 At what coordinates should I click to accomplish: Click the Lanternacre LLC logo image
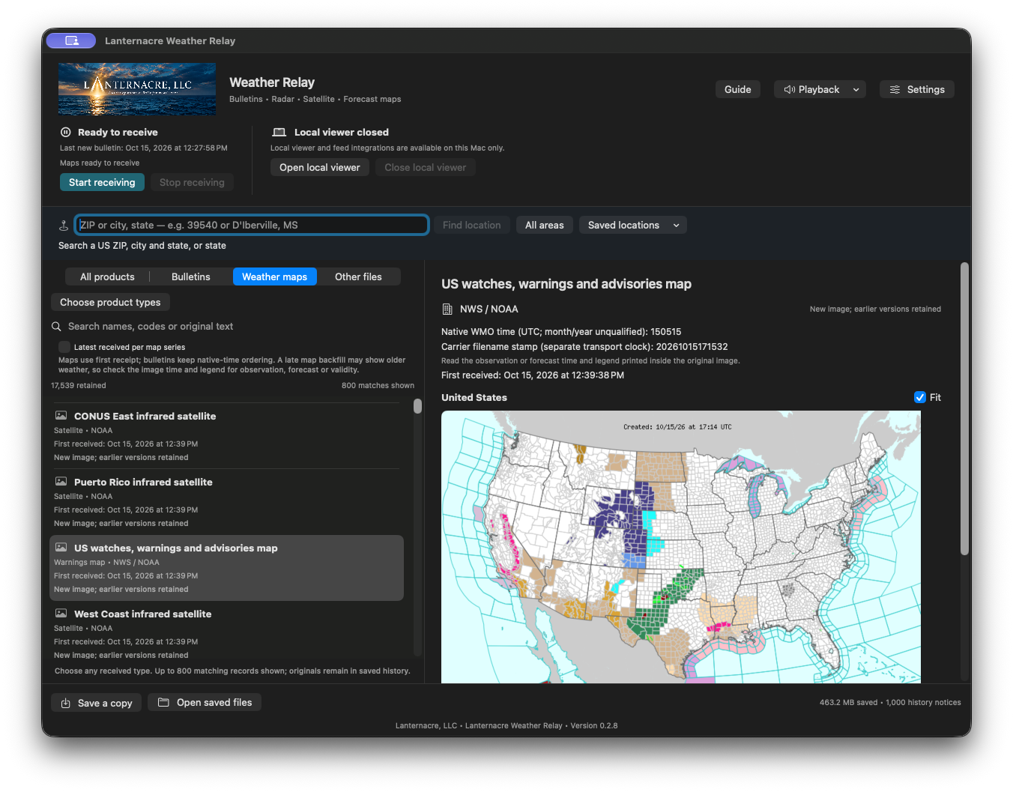coord(137,89)
